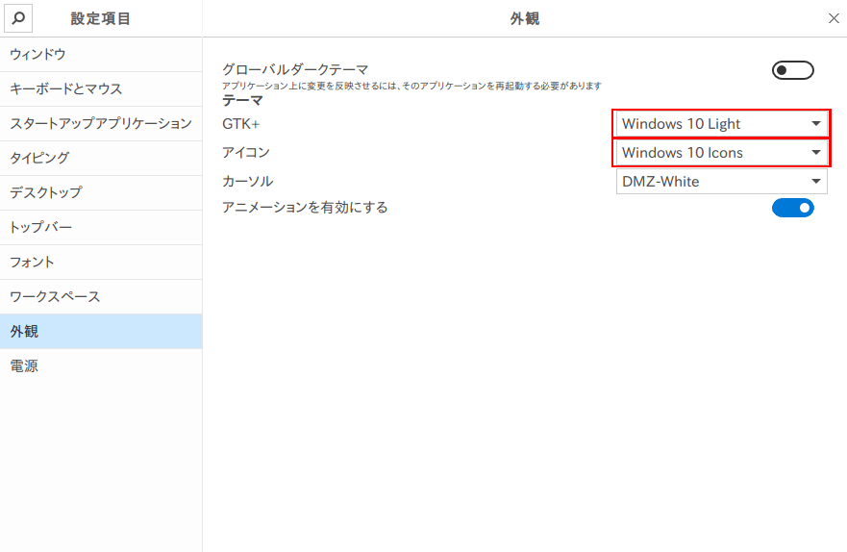Screen dimensions: 847x552
Task: Select タイピング in the sidebar
Action: pos(101,159)
